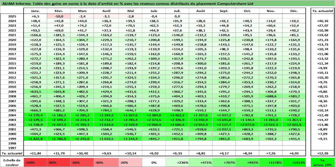This screenshot has height=167, width=335.
Task: Click the 2025 row label
Action: pos(12,16)
